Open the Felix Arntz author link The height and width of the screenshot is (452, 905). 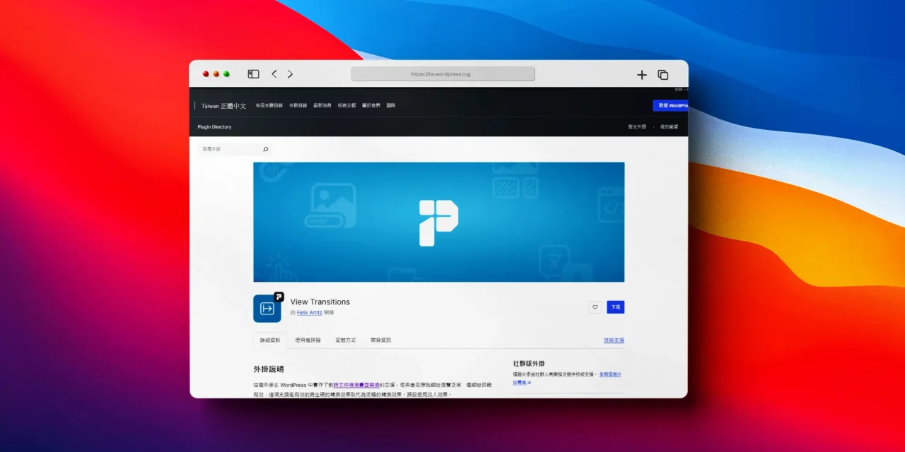point(309,312)
